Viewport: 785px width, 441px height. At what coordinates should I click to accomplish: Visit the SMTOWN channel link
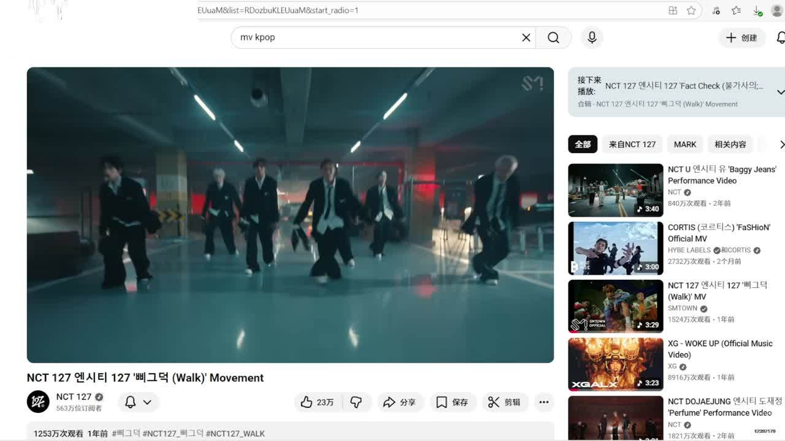tap(683, 308)
